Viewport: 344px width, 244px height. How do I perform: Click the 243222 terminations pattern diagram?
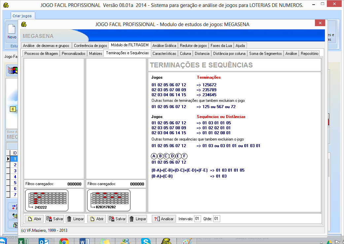click(46, 200)
